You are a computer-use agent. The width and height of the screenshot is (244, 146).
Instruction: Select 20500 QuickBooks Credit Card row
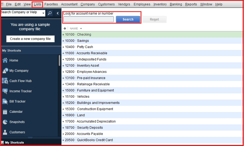point(152,140)
